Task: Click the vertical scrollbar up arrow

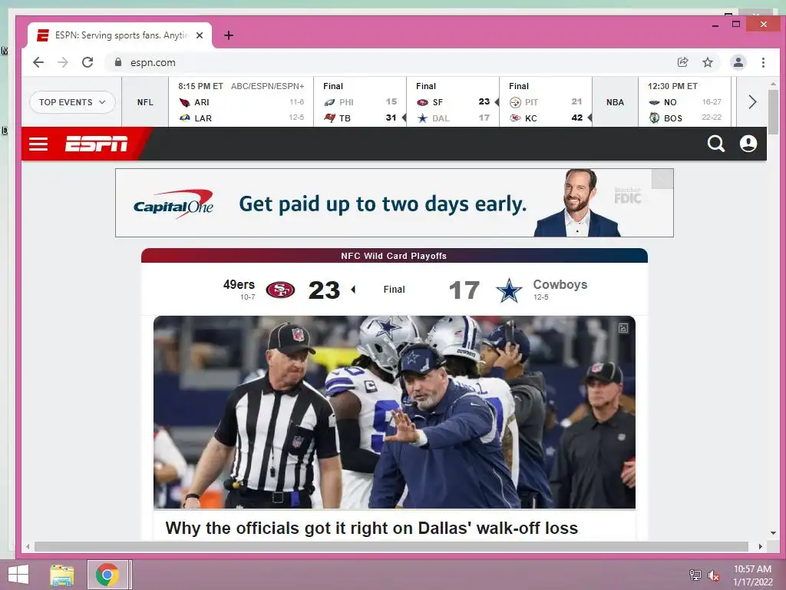Action: pos(773,85)
